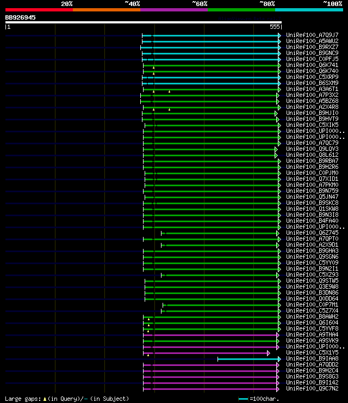This screenshot has width=348, height=403.
Task: Select the UniRef100_C5X1Y5 label
Action: pos(312,353)
